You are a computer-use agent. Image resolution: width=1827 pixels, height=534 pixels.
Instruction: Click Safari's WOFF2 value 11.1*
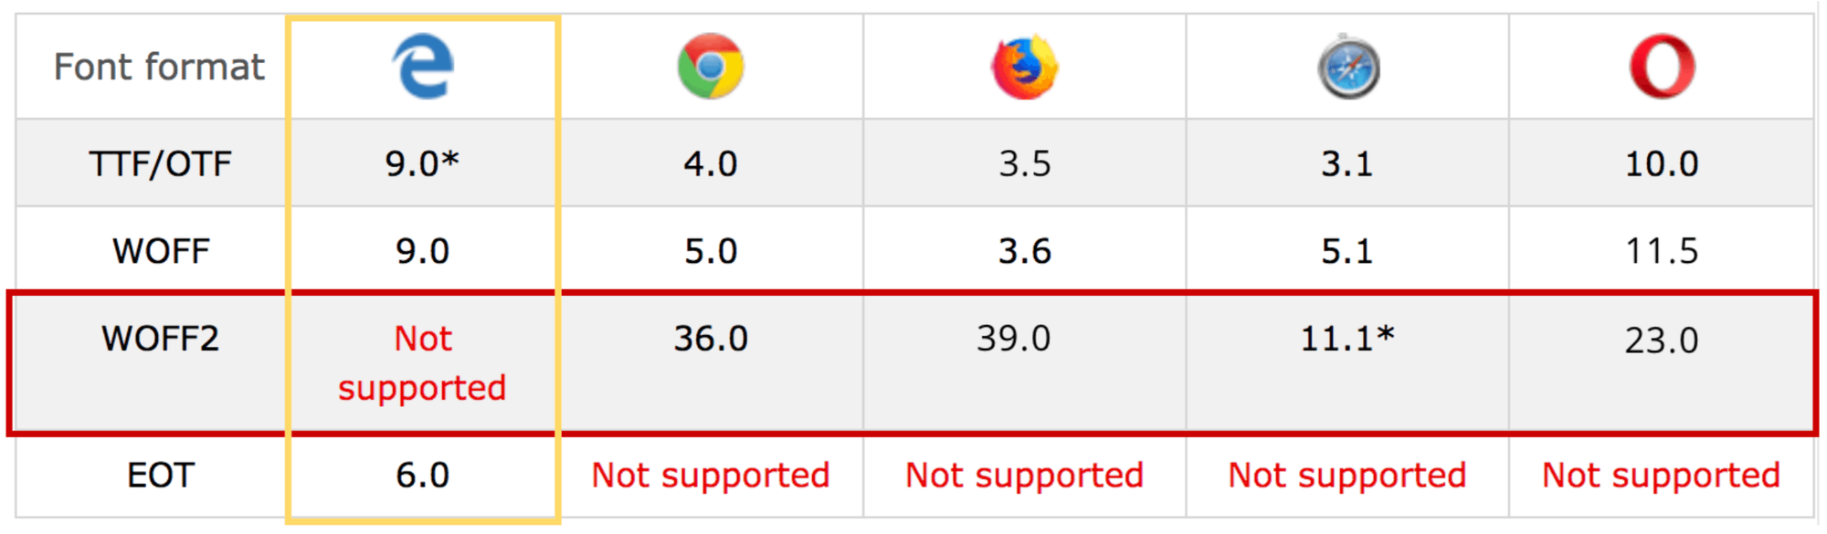pos(1347,338)
